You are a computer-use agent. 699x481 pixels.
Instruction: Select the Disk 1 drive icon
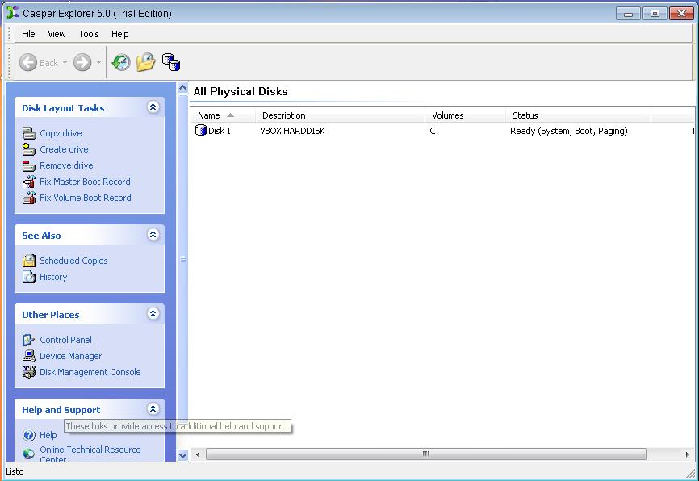[x=201, y=130]
